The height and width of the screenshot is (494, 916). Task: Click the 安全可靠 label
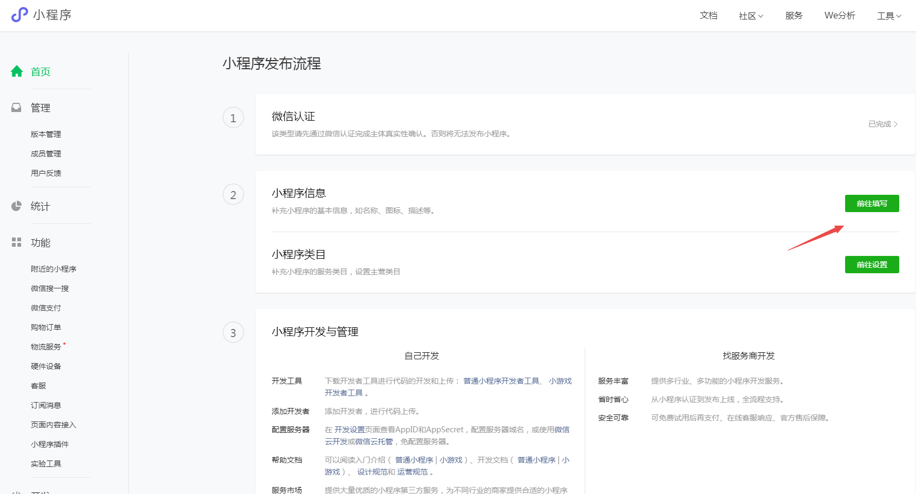pos(613,418)
